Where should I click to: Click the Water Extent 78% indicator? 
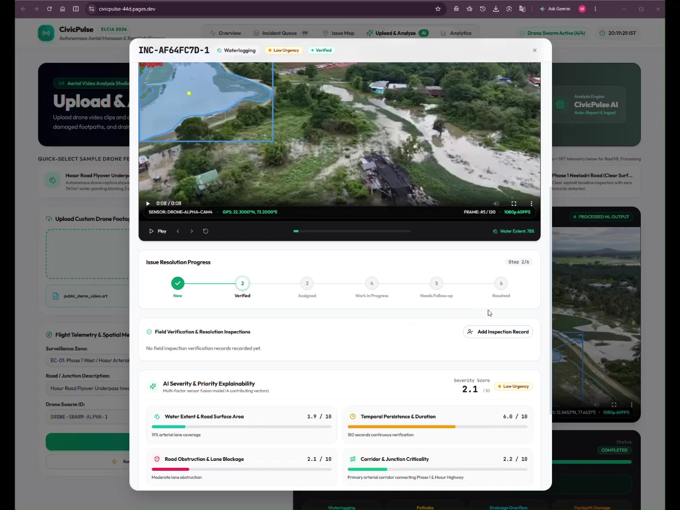[513, 231]
